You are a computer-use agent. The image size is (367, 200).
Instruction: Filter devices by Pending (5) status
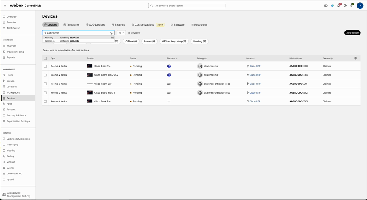pyautogui.click(x=199, y=41)
